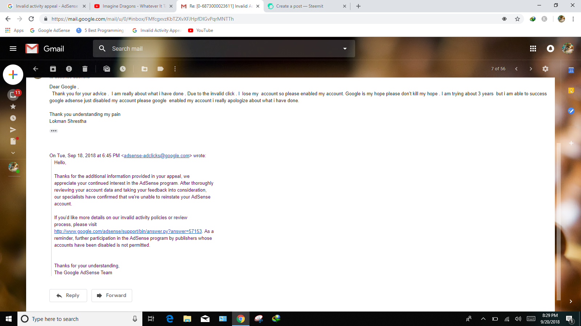This screenshot has width=581, height=326.
Task: Show search options dropdown arrow
Action: point(345,49)
